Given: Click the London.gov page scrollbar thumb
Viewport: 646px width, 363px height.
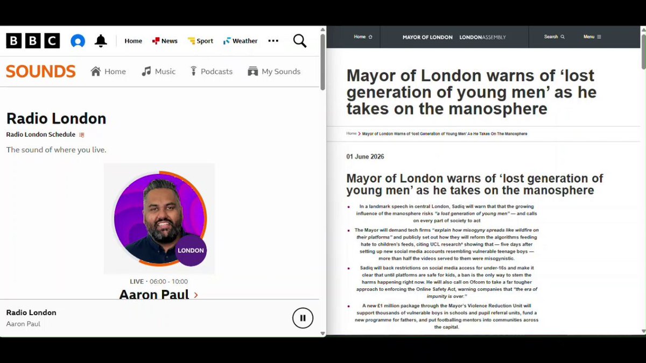Looking at the screenshot, I should 643,51.
